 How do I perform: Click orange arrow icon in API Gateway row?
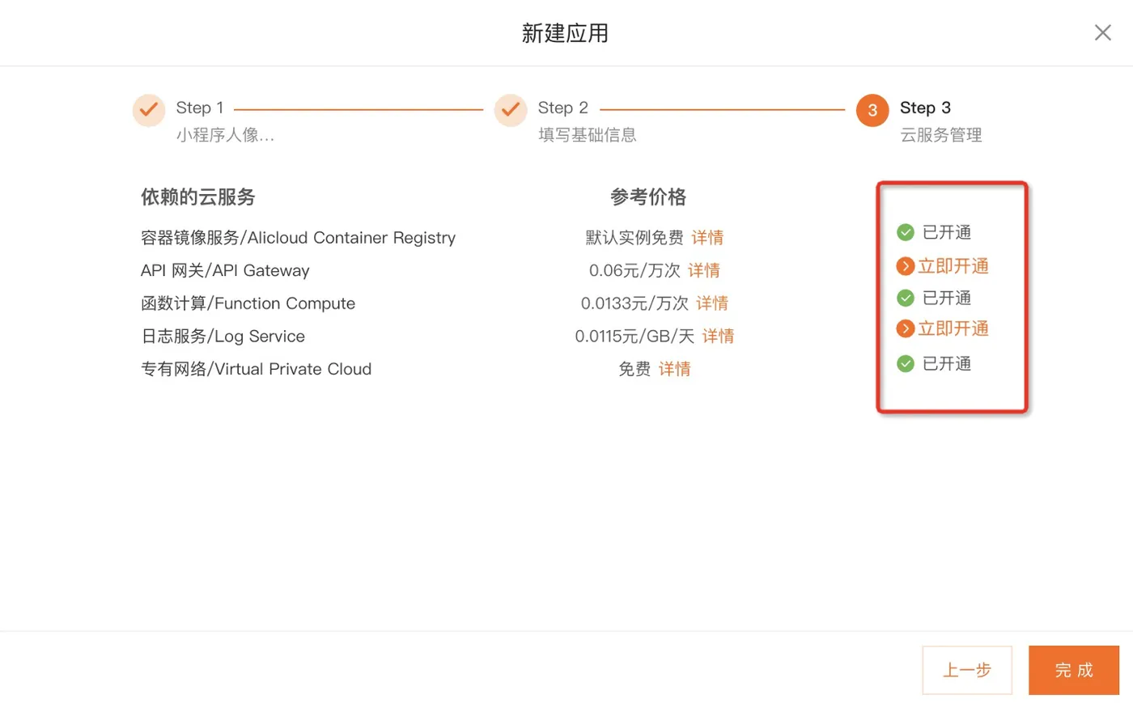[x=906, y=266]
